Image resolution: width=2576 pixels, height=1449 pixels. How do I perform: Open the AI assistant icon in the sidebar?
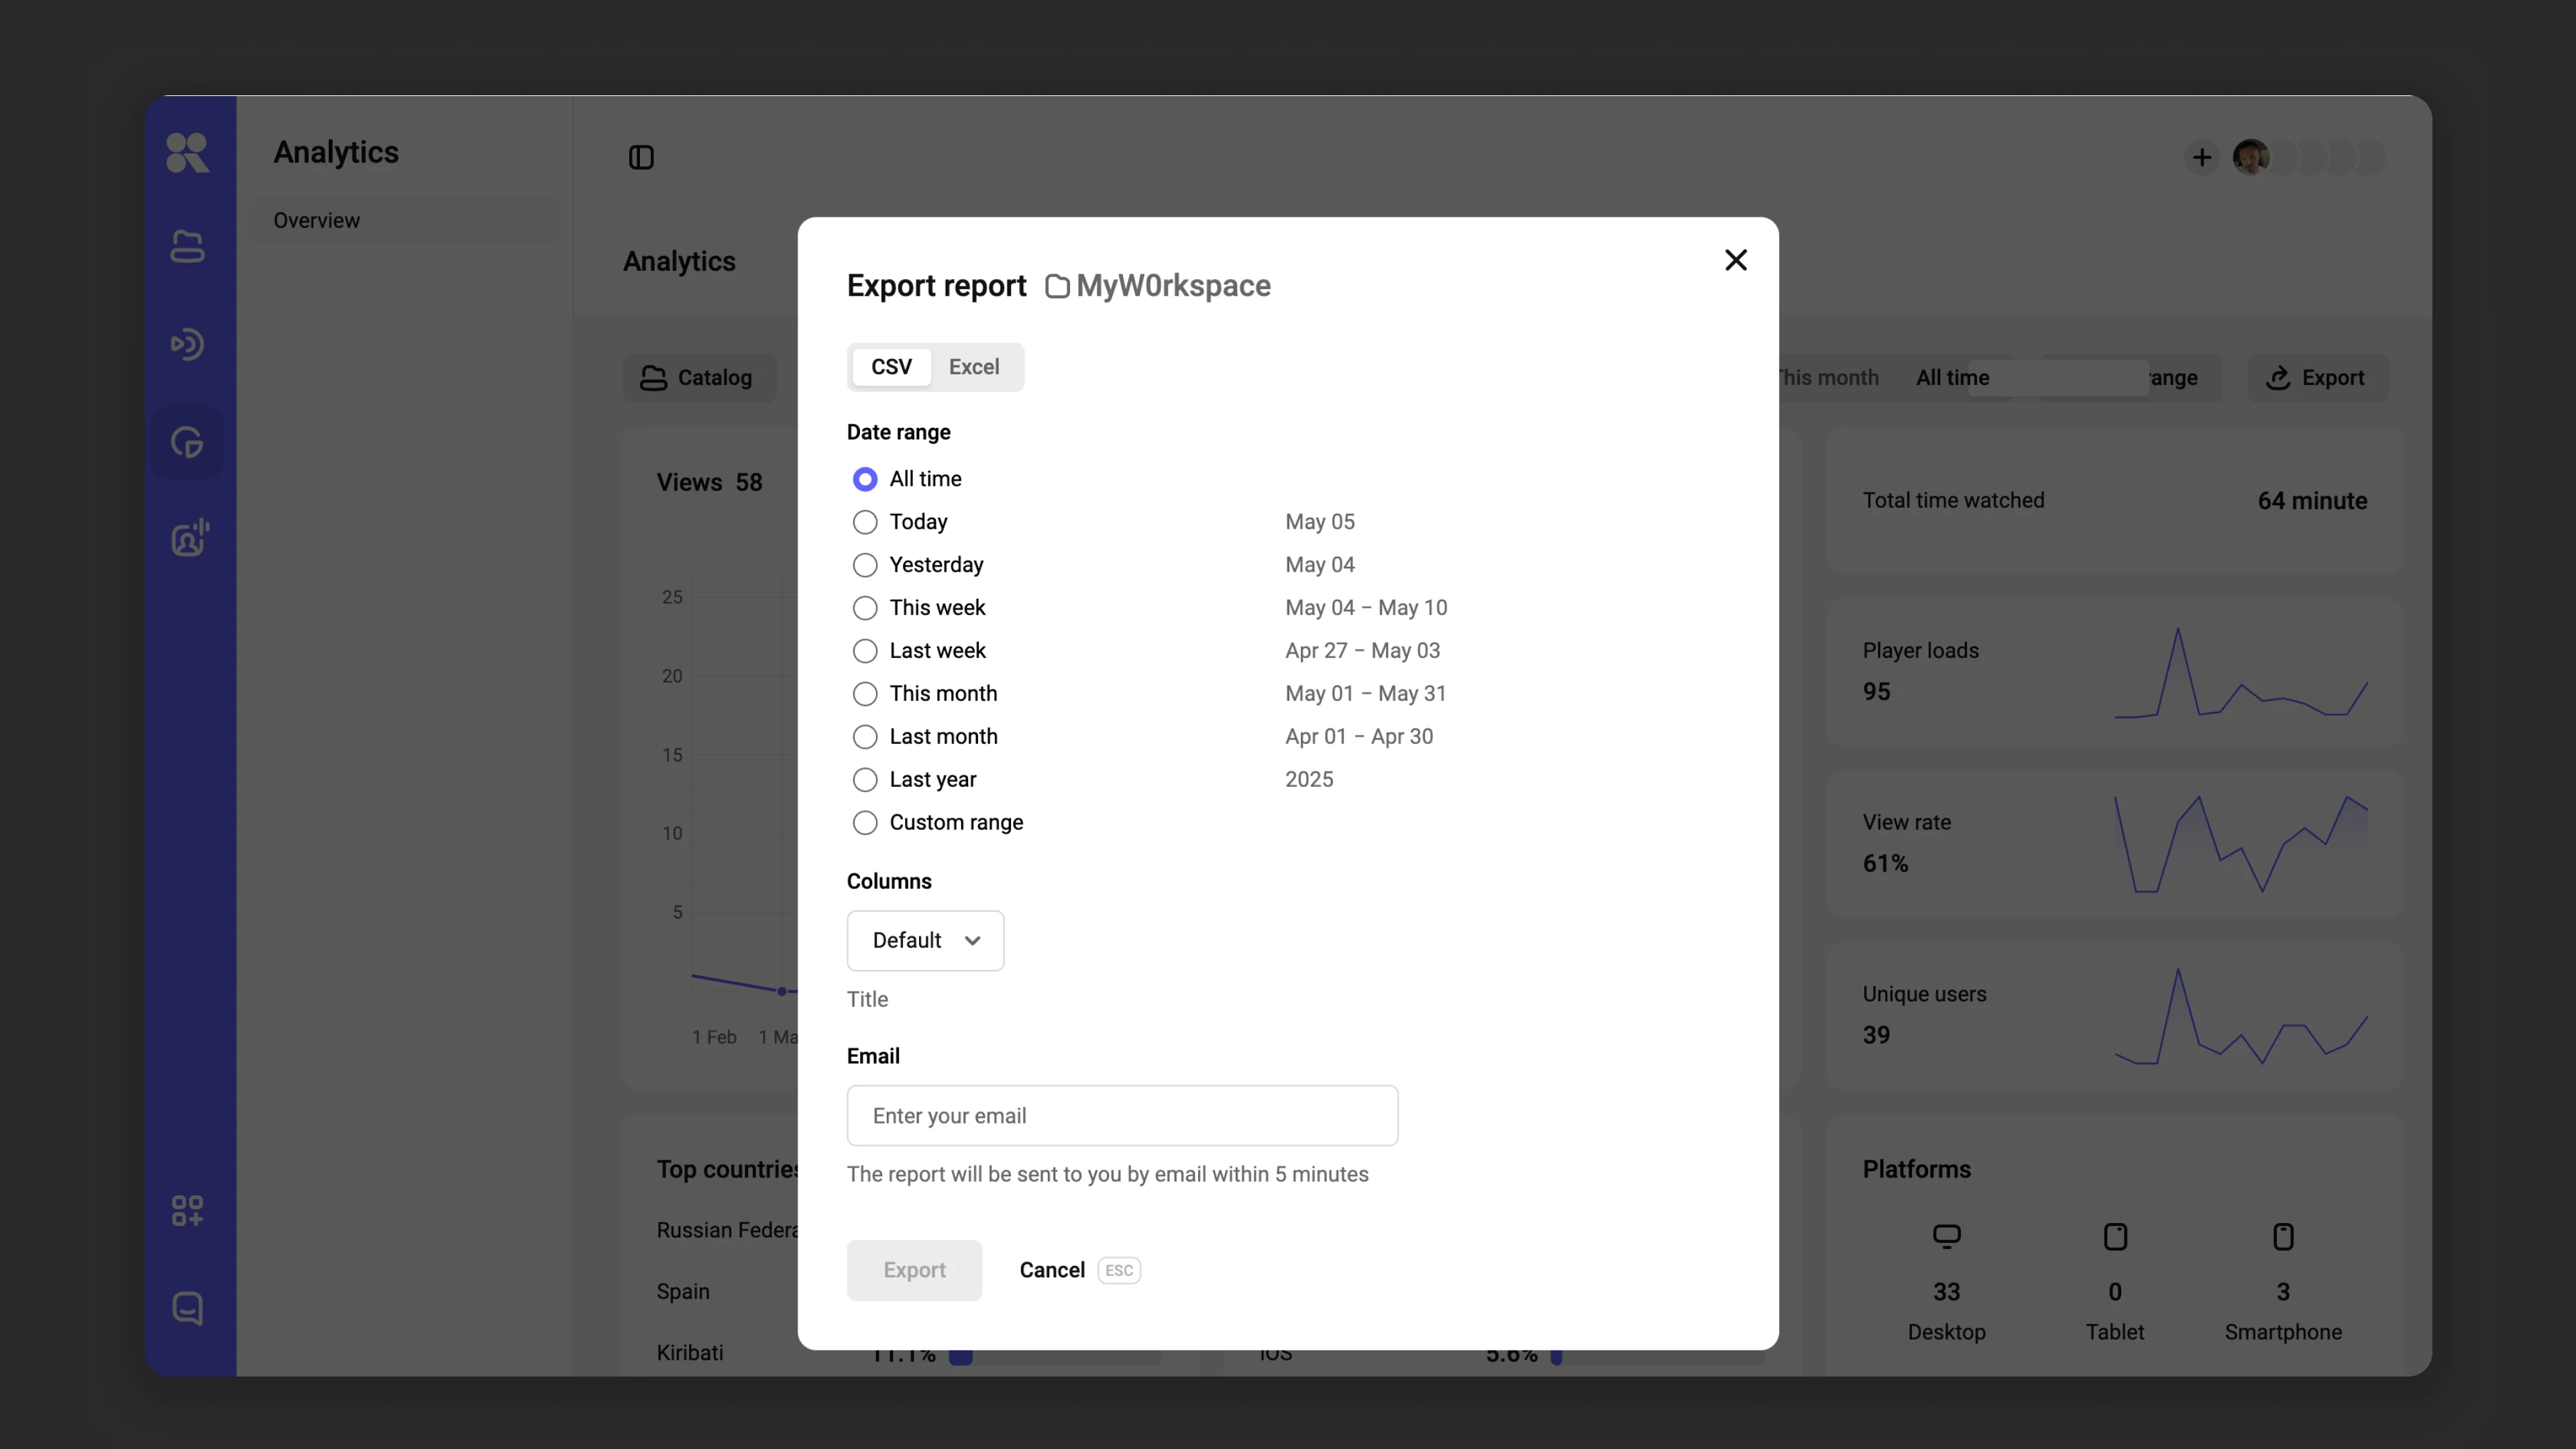189,538
